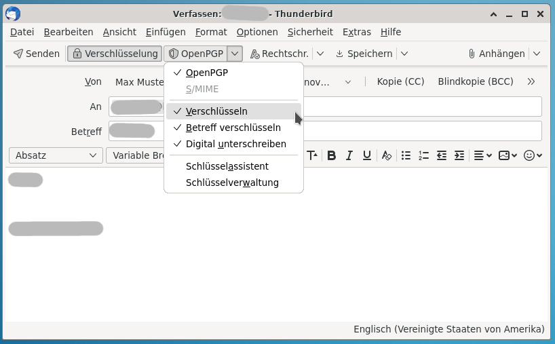
Task: Open the insert image dropdown
Action: pos(508,155)
